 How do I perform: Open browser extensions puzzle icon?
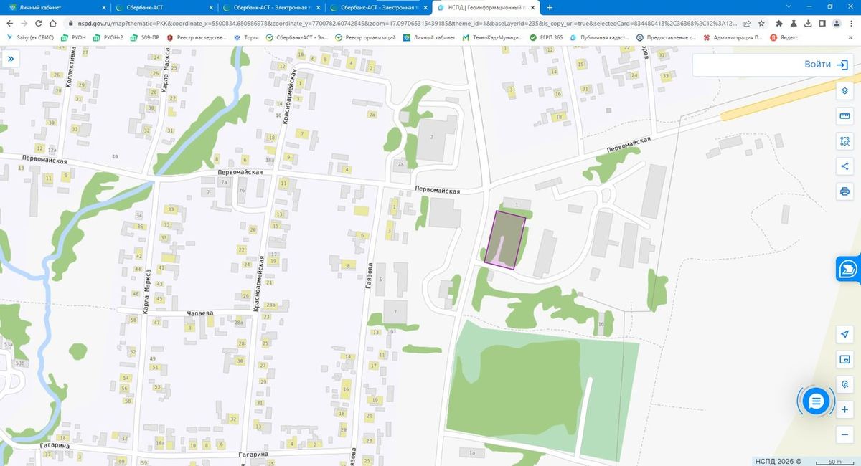779,23
